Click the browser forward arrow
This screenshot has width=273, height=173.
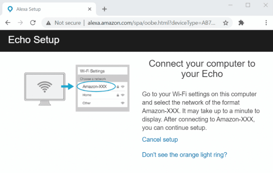[20, 23]
